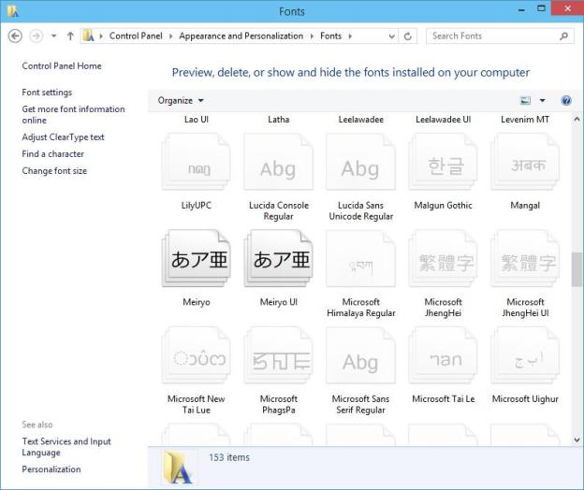The image size is (584, 490).
Task: Open the Personalization link
Action: pos(51,469)
